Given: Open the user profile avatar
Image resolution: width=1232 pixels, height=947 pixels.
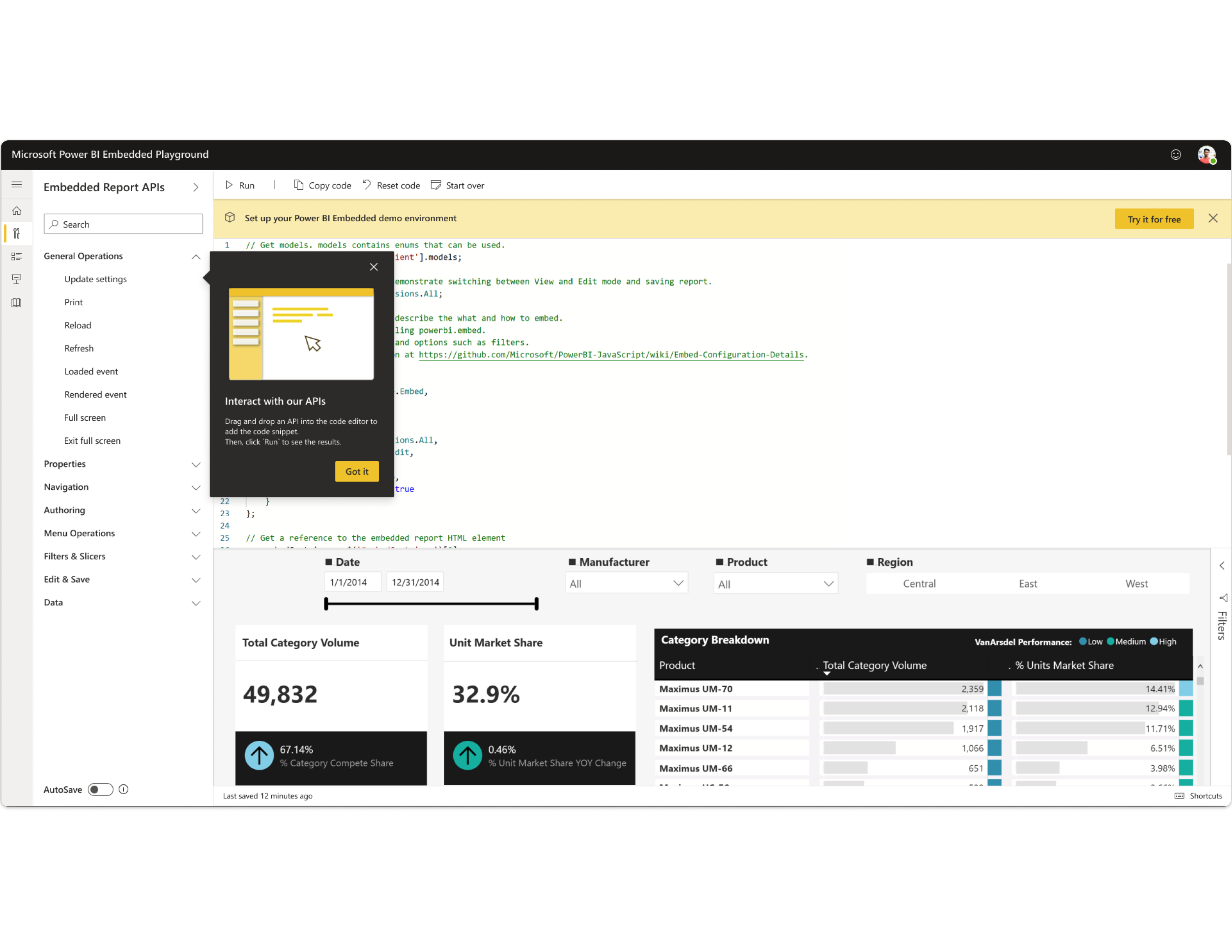Looking at the screenshot, I should tap(1206, 155).
